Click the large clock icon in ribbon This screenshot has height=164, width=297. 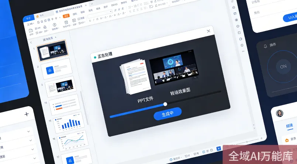pyautogui.click(x=54, y=25)
